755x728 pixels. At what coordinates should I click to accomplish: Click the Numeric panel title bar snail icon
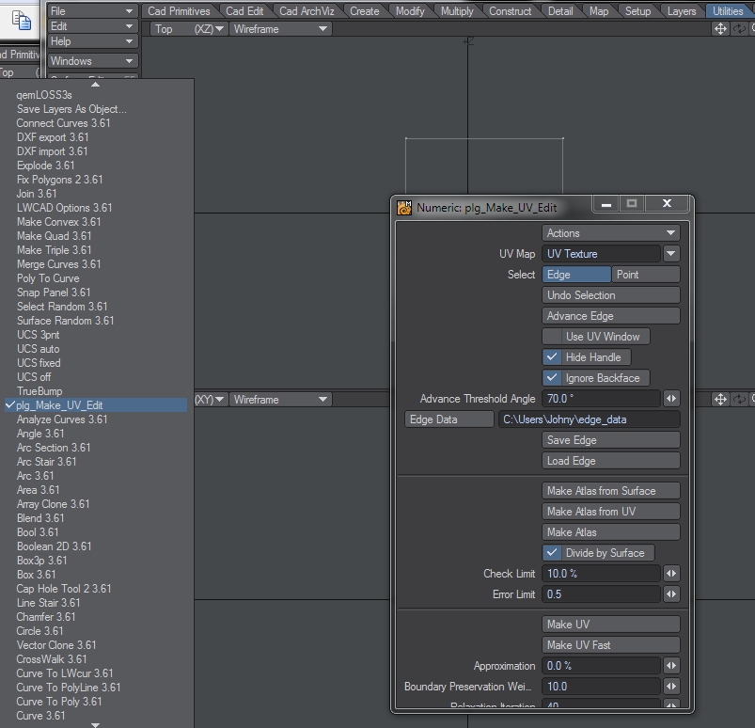(x=404, y=208)
